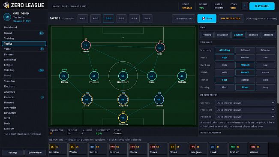This screenshot has height=157, width=279.
Task: Set Passing to Long
Action: tap(265, 87)
